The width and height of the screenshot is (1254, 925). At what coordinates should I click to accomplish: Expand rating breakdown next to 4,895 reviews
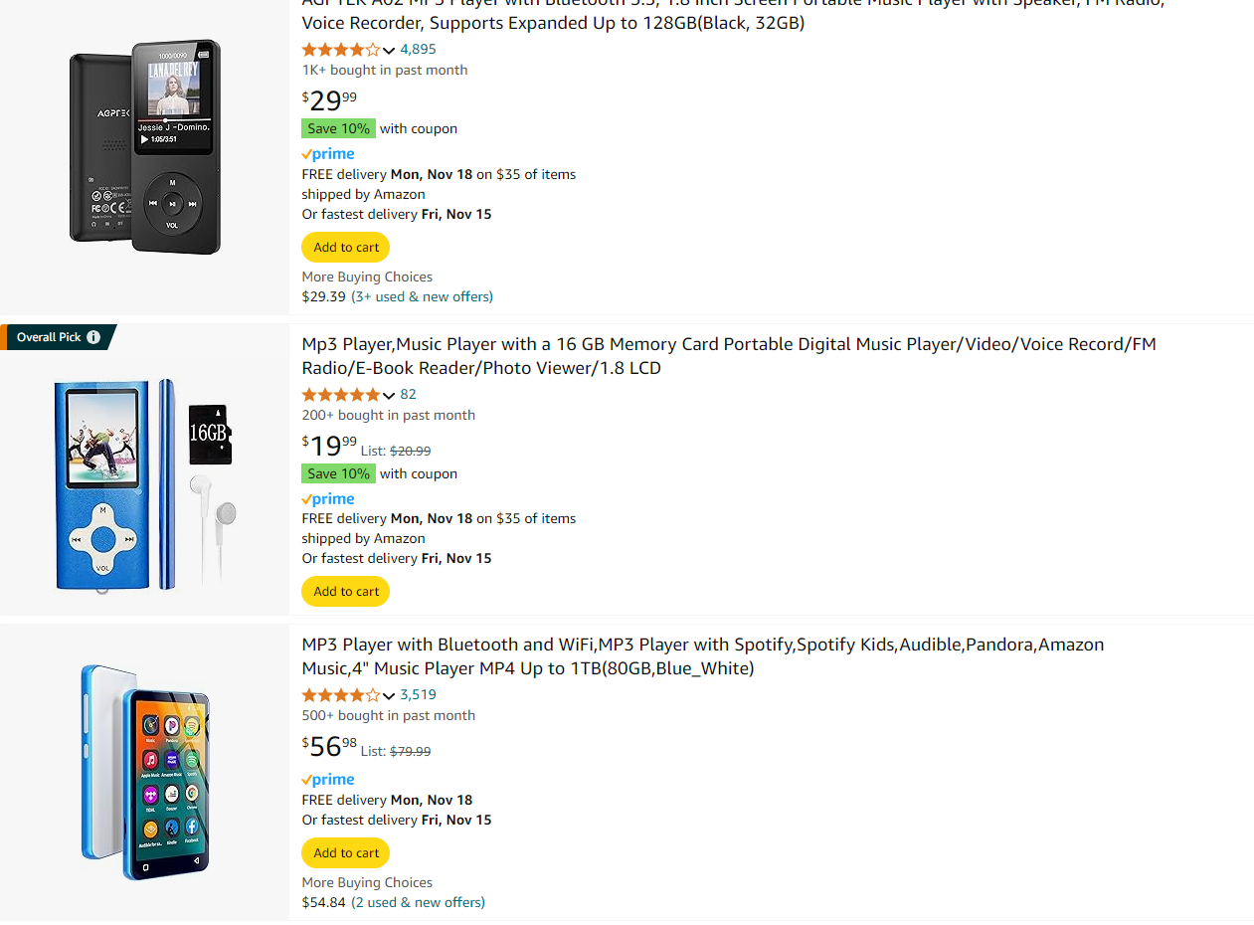pos(389,51)
